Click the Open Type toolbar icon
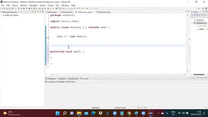The image size is (208, 117). (x=48, y=8)
